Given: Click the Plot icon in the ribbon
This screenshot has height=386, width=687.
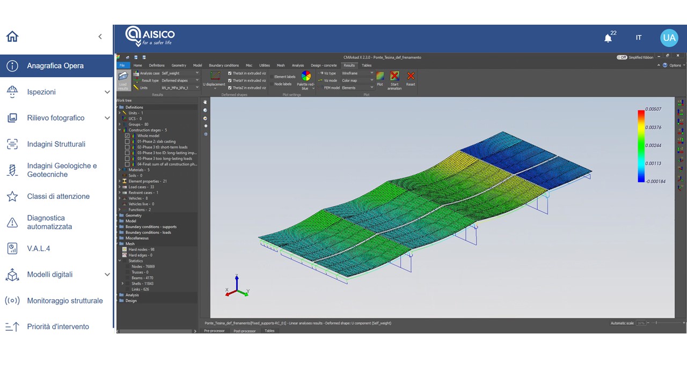Looking at the screenshot, I should (x=380, y=79).
